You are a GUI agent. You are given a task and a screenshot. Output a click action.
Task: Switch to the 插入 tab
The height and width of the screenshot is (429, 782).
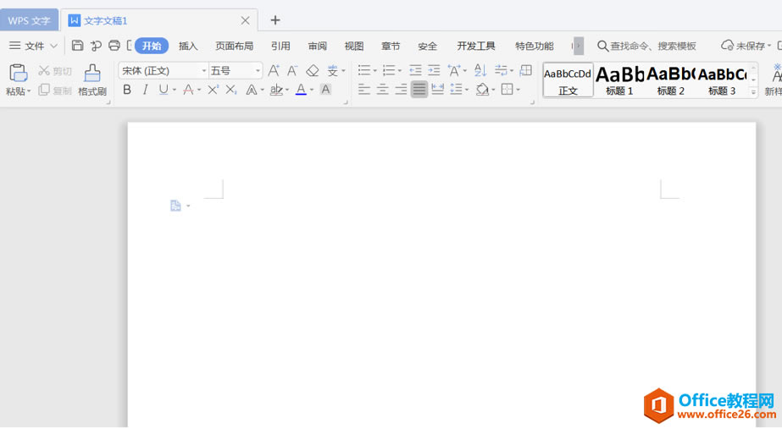click(x=188, y=46)
